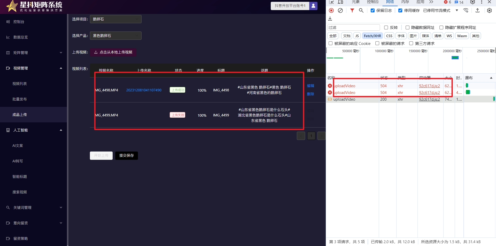Click the 关键词管理 search icon in sidebar
The image size is (496, 246).
[x=8, y=208]
